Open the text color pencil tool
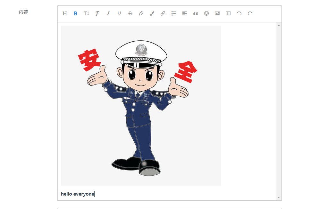 click(141, 14)
